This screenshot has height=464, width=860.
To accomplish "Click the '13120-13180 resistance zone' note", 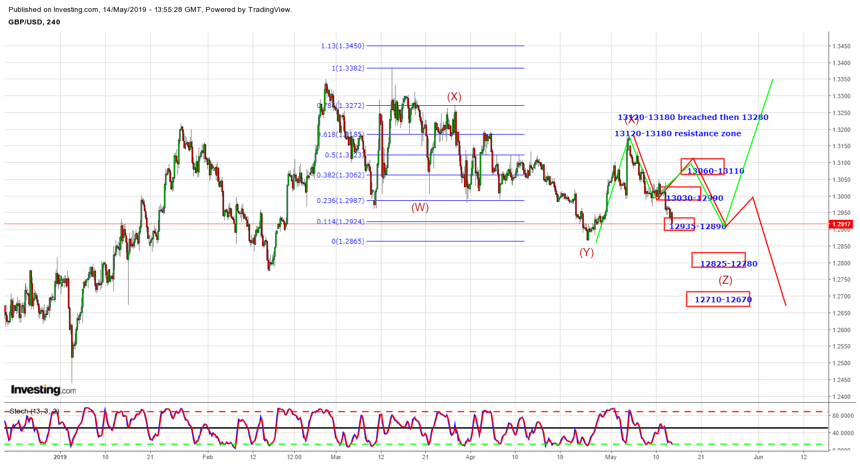I will click(678, 134).
